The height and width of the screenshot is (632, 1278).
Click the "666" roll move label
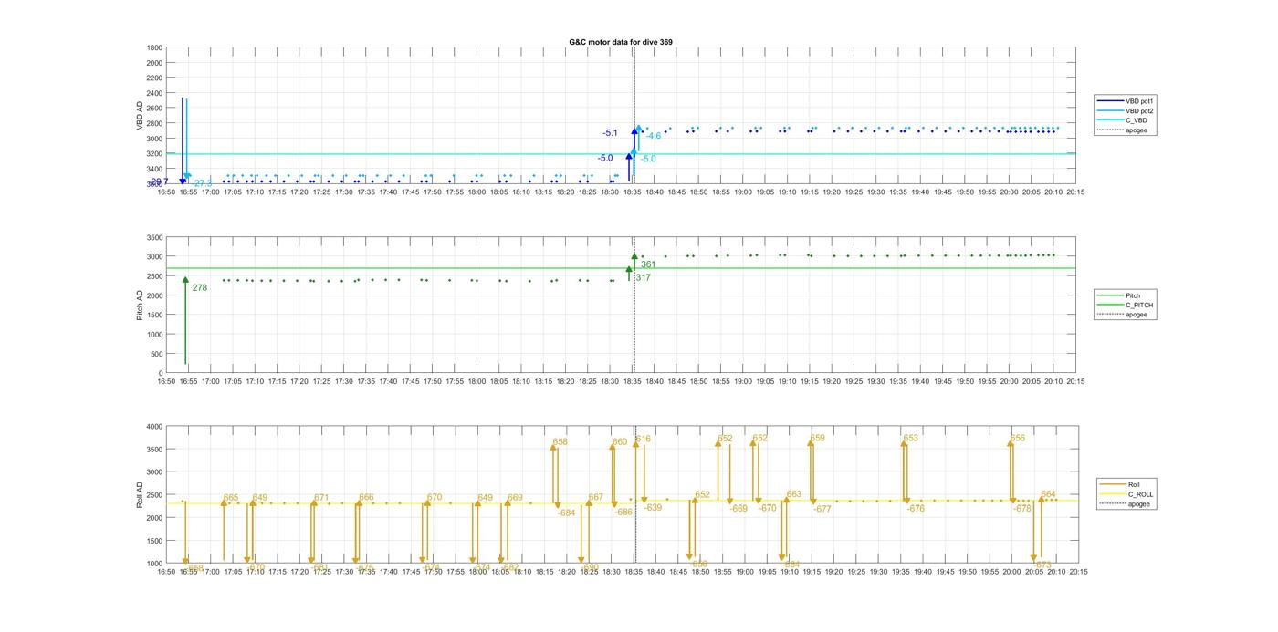pyautogui.click(x=366, y=498)
